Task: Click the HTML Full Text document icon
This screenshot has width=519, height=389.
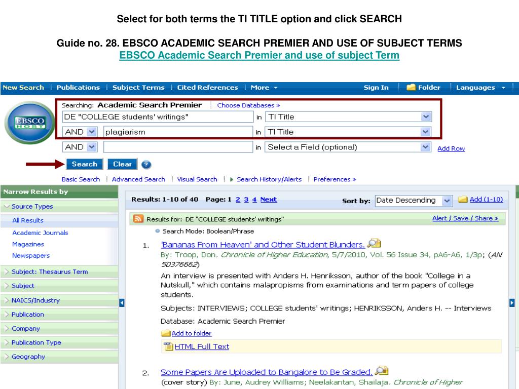Action: click(x=168, y=346)
